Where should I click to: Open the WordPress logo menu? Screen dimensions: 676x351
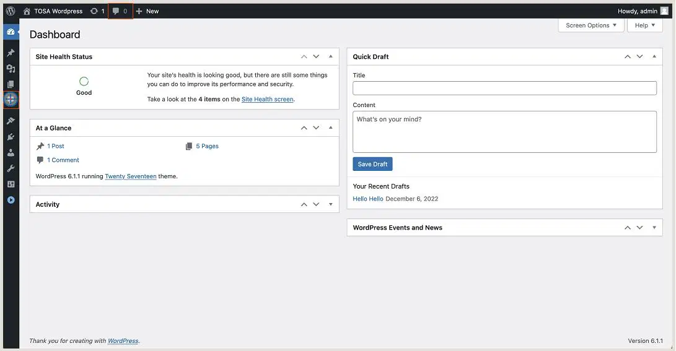coord(11,11)
